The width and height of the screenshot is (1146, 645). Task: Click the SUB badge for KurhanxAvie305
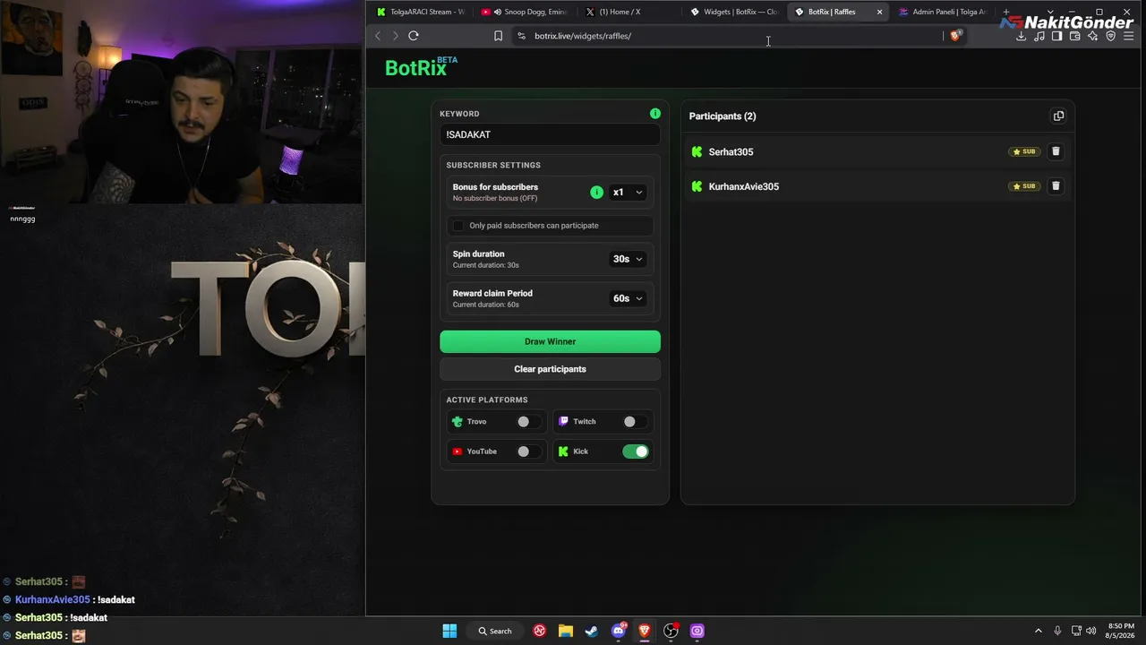1024,186
